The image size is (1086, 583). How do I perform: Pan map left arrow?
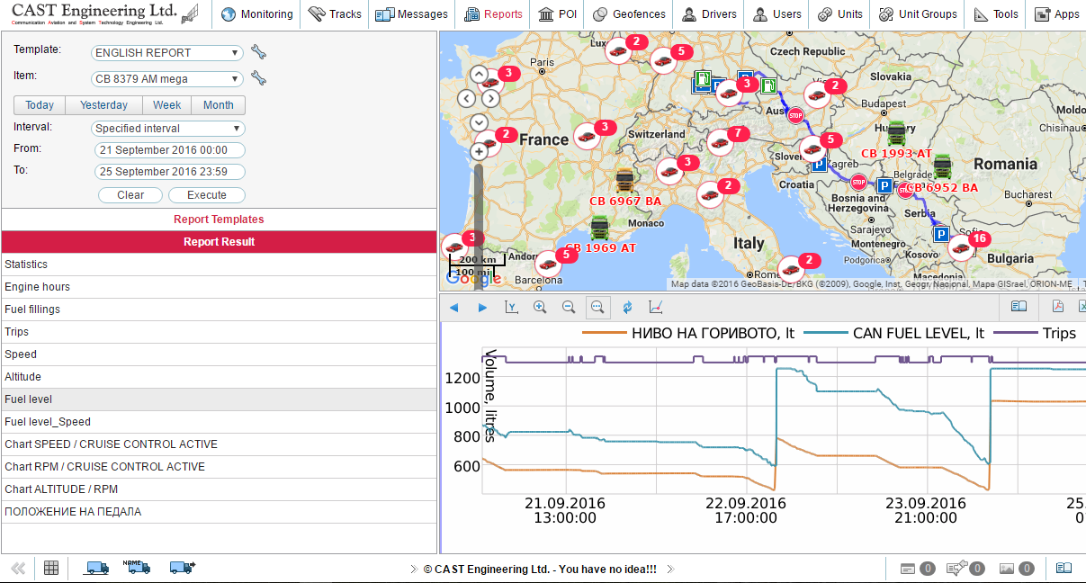tap(466, 98)
